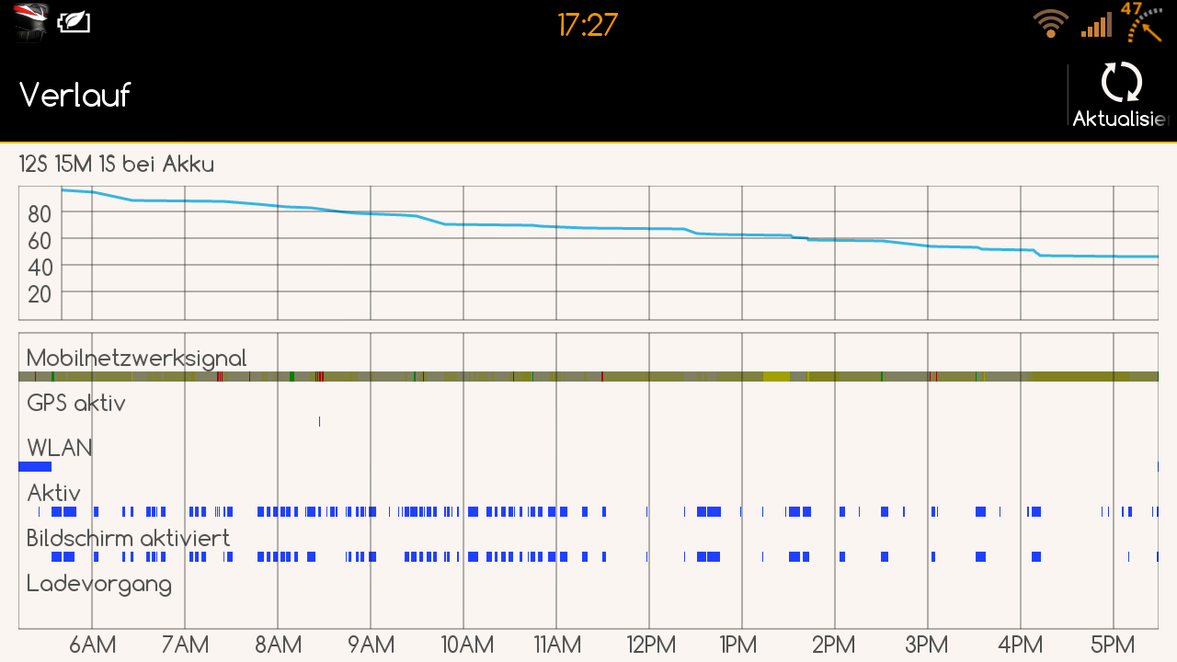Tap the 6AM time axis label
1177x662 pixels.
(92, 645)
